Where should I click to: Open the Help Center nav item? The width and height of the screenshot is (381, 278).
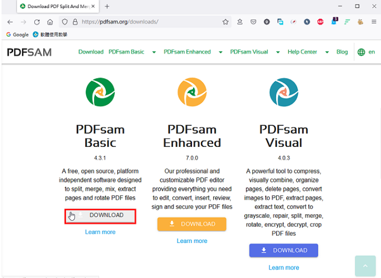coord(302,52)
